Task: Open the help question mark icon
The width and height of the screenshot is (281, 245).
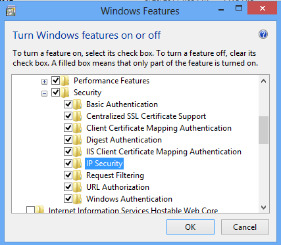Action: (x=263, y=34)
